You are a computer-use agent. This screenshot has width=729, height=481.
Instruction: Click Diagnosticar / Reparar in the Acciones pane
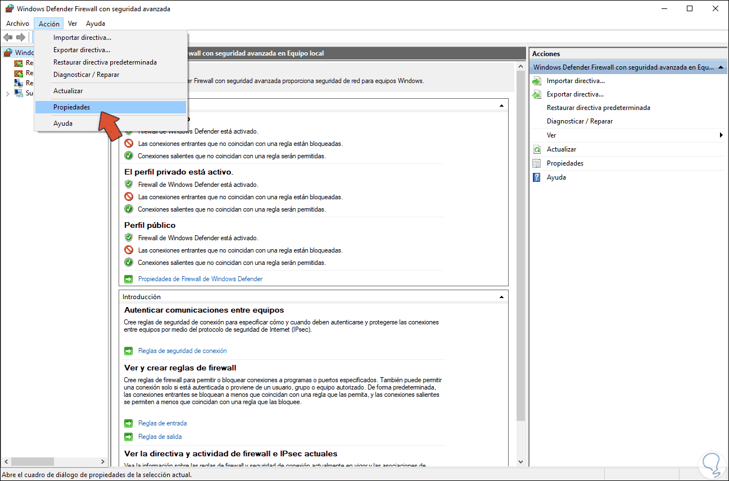(x=579, y=121)
